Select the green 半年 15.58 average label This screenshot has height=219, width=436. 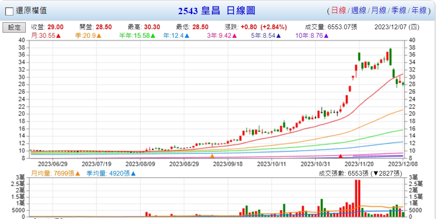coord(137,36)
